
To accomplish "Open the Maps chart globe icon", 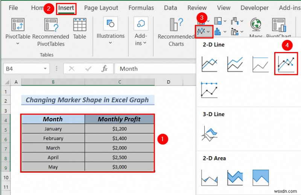I will click(256, 24).
